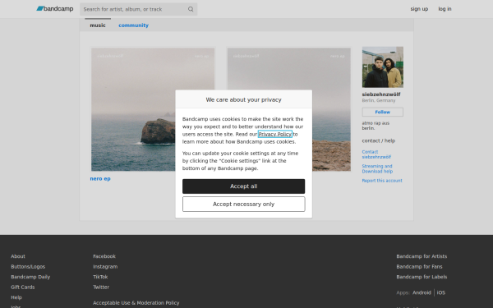The image size is (493, 308).
Task: Open Bandcamp for Labels
Action: [422, 277]
